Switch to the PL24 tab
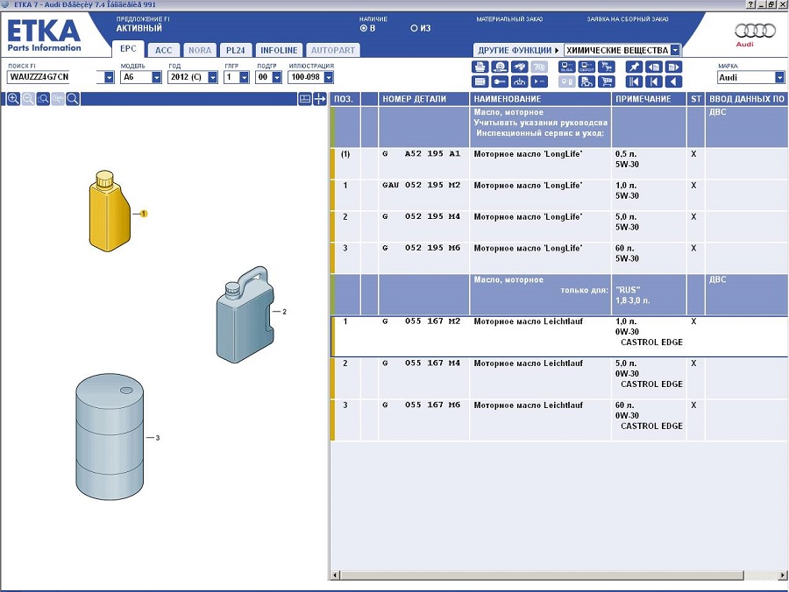The height and width of the screenshot is (592, 789). point(236,50)
